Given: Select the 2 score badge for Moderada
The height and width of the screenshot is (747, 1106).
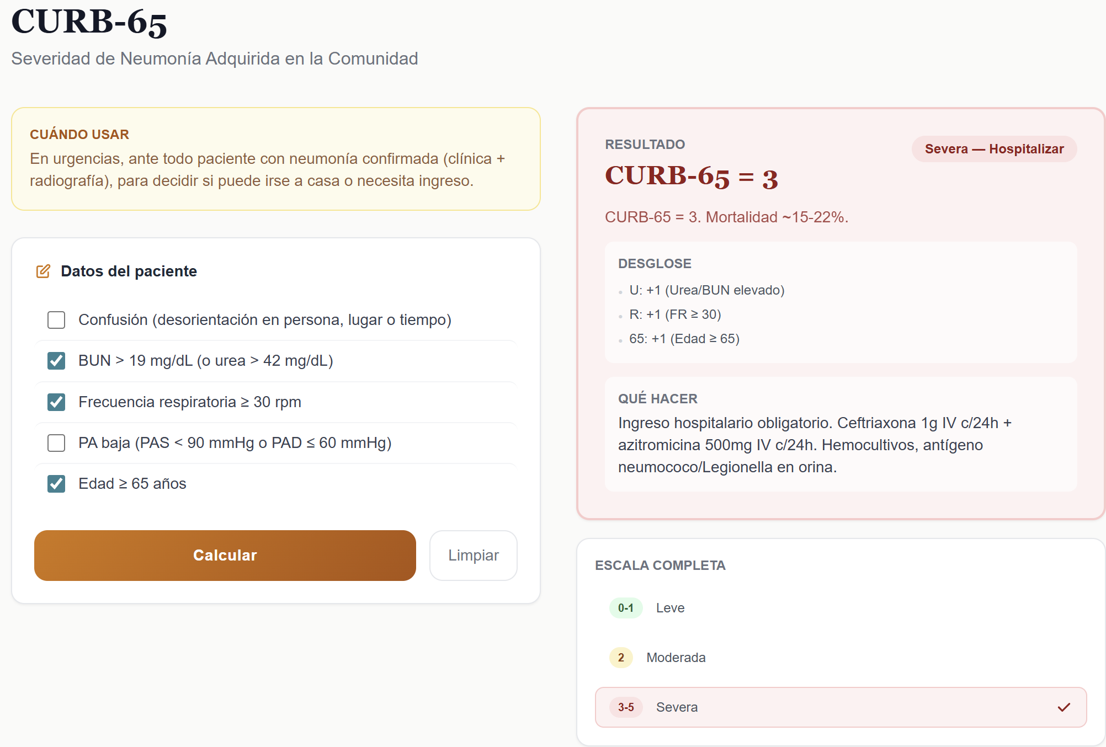Looking at the screenshot, I should (621, 658).
